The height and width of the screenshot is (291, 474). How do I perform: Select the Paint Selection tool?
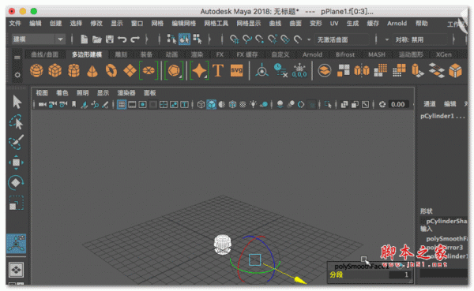click(16, 142)
